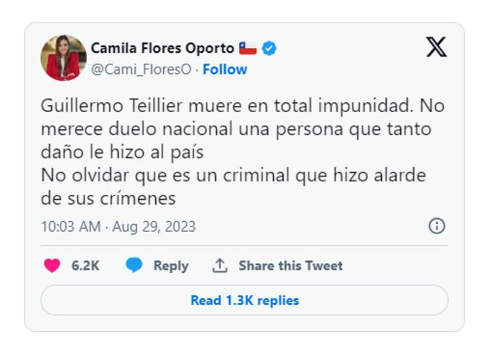
Task: Open the share upload arrow icon
Action: click(220, 265)
